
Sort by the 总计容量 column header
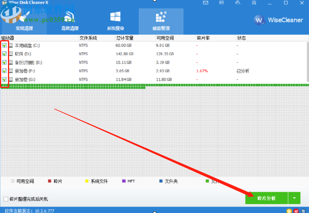(135, 38)
